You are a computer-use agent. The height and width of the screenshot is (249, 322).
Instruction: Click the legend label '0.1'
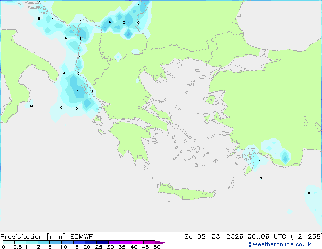click(6, 247)
